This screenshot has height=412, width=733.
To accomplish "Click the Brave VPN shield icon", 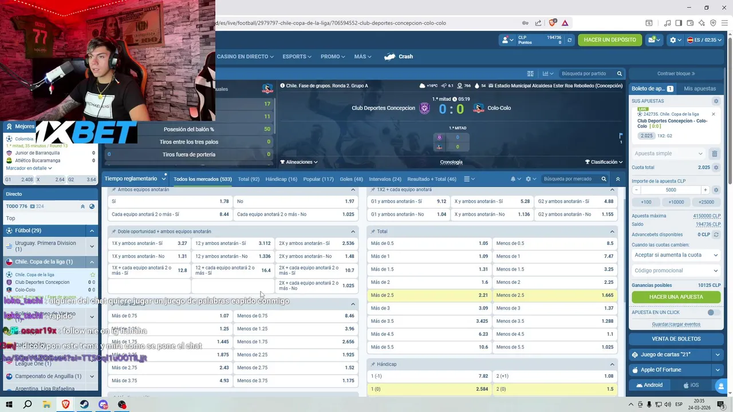I will tap(713, 23).
